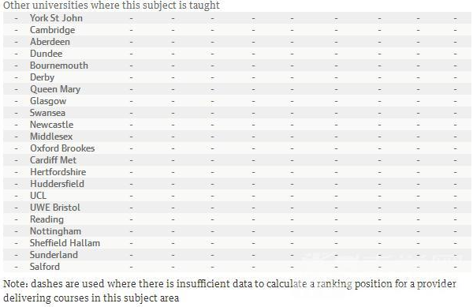Select the Sheffield Hallam university link
This screenshot has width=473, height=307.
[x=65, y=243]
